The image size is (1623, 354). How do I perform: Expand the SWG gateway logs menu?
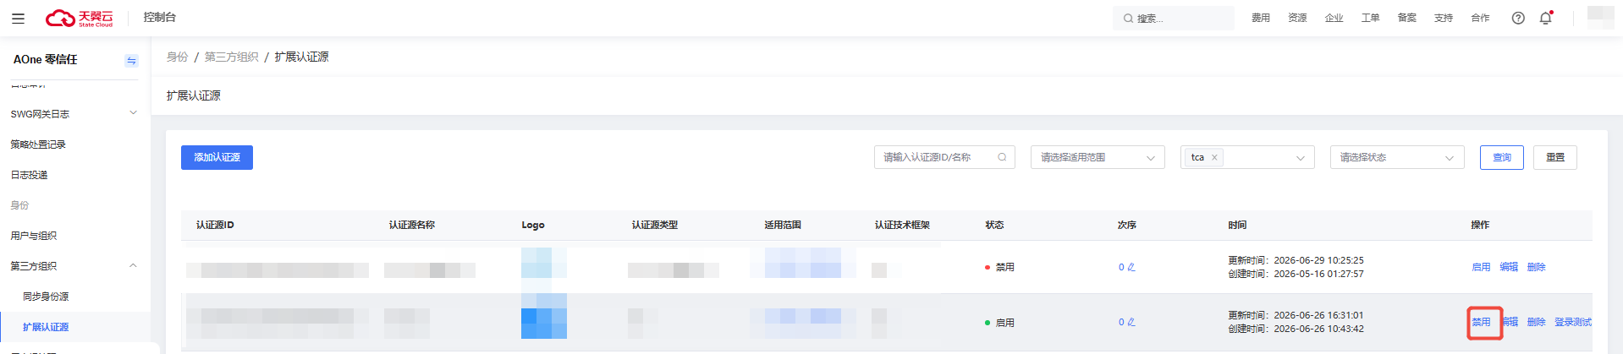coord(74,113)
